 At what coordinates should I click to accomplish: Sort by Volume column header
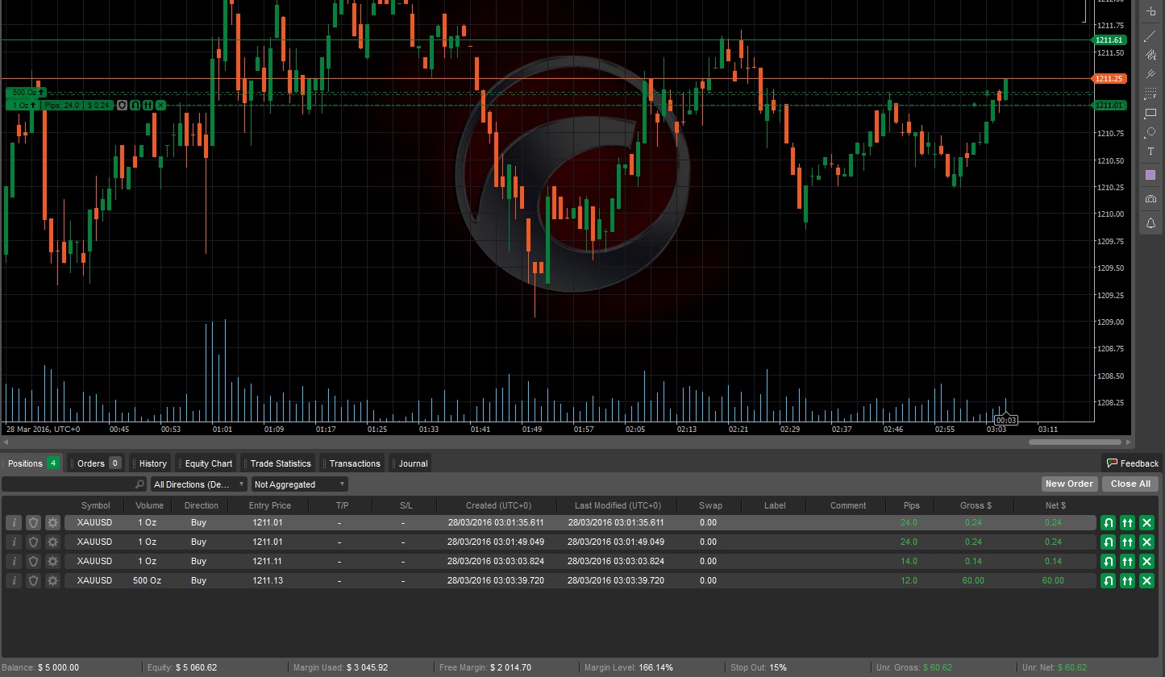(149, 505)
